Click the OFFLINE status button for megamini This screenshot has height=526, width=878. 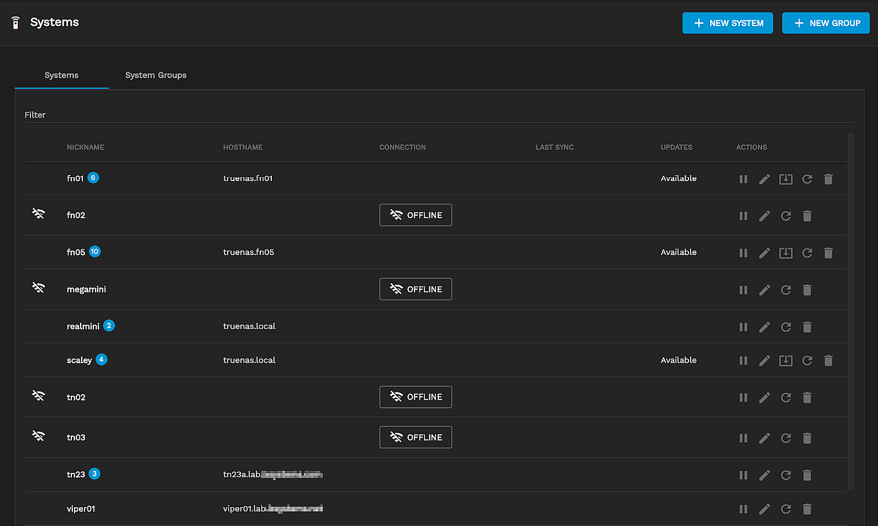click(x=416, y=289)
